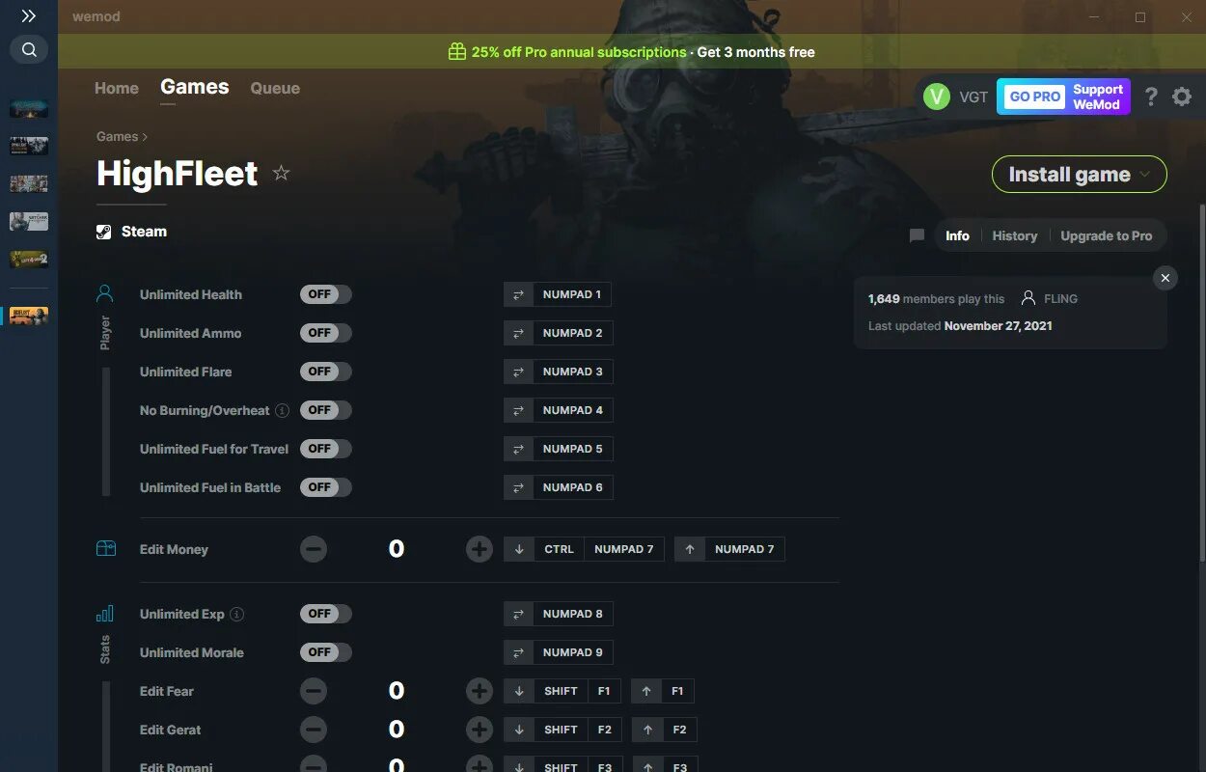Viewport: 1206px width, 772px height.
Task: Edit SHIFT F1 decrease hotkey
Action: tap(562, 691)
